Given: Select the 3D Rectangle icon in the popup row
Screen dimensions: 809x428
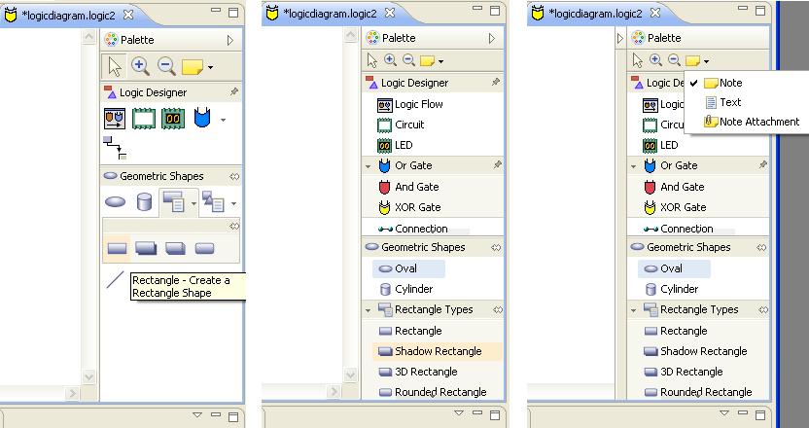Looking at the screenshot, I should (175, 248).
